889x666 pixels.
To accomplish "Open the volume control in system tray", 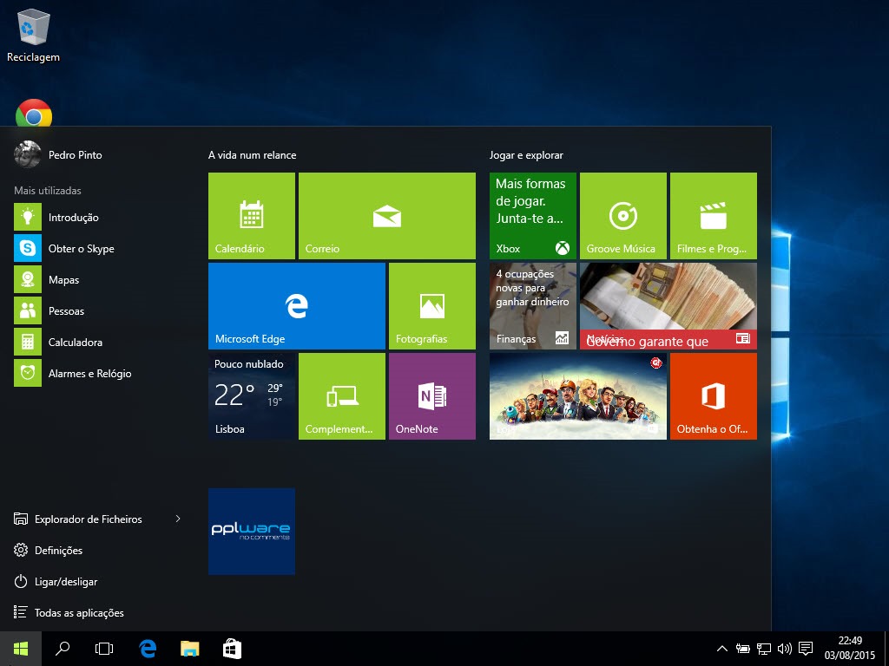I will click(784, 648).
